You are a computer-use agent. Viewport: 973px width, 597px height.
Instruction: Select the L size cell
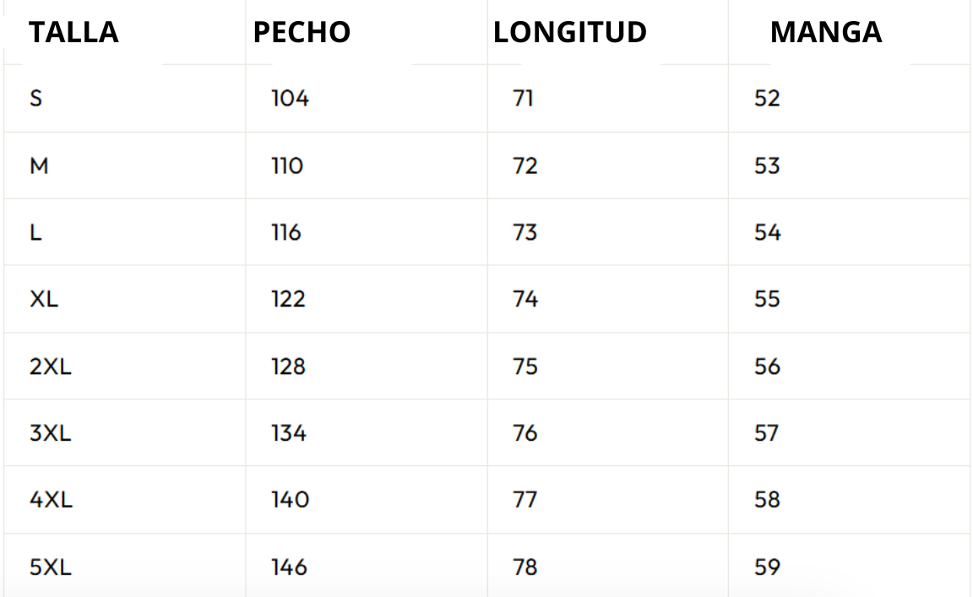click(35, 232)
